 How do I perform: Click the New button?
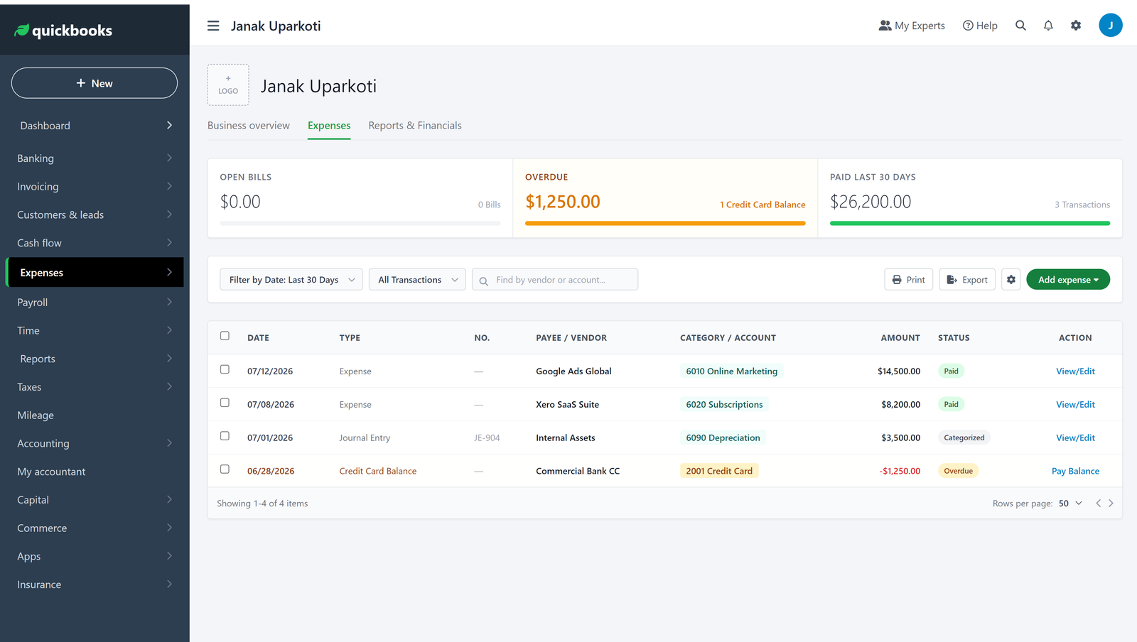point(95,83)
